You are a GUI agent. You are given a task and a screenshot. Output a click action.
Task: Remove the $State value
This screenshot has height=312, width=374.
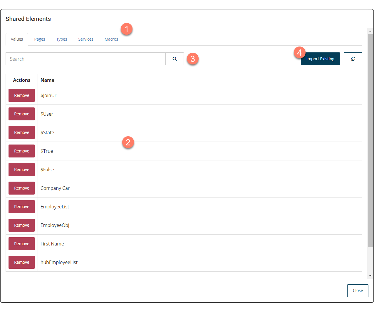(x=22, y=132)
